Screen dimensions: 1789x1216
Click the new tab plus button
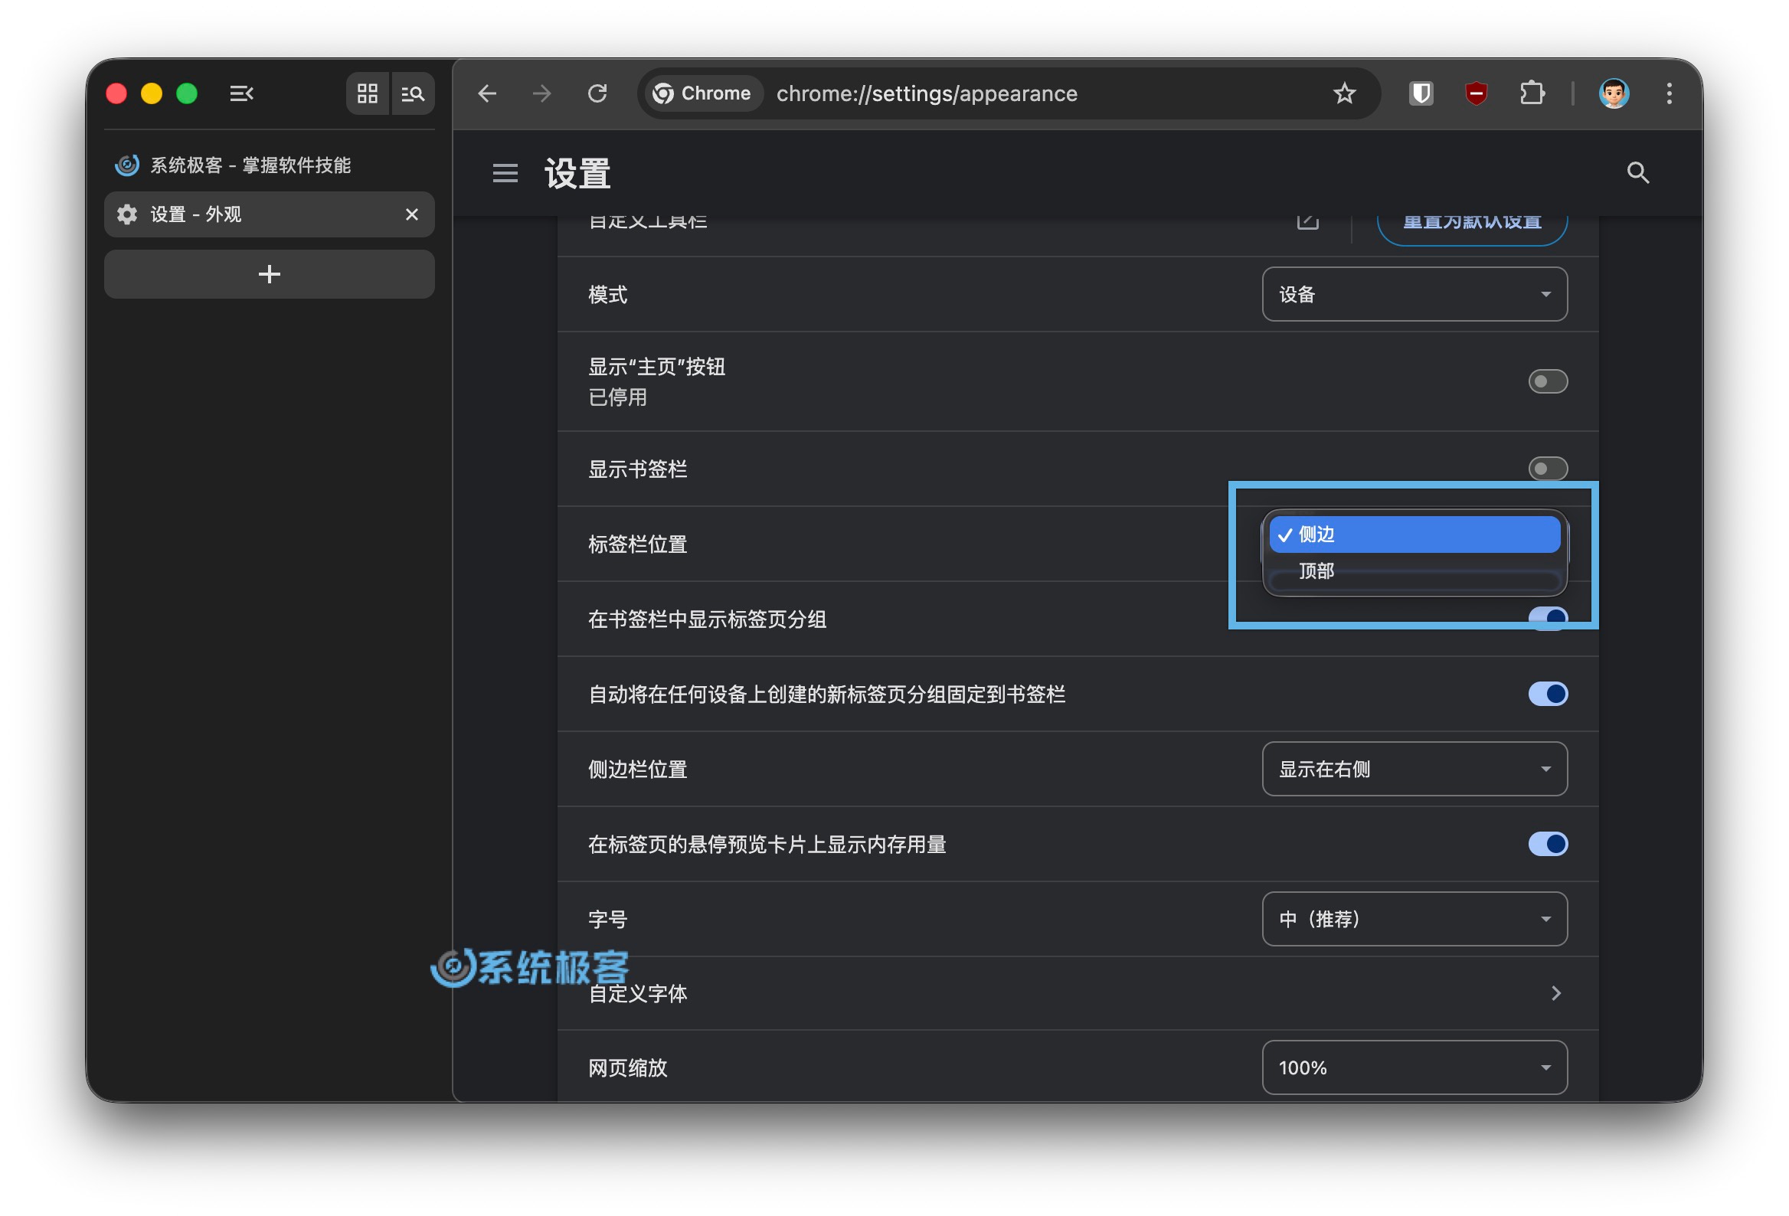[269, 274]
